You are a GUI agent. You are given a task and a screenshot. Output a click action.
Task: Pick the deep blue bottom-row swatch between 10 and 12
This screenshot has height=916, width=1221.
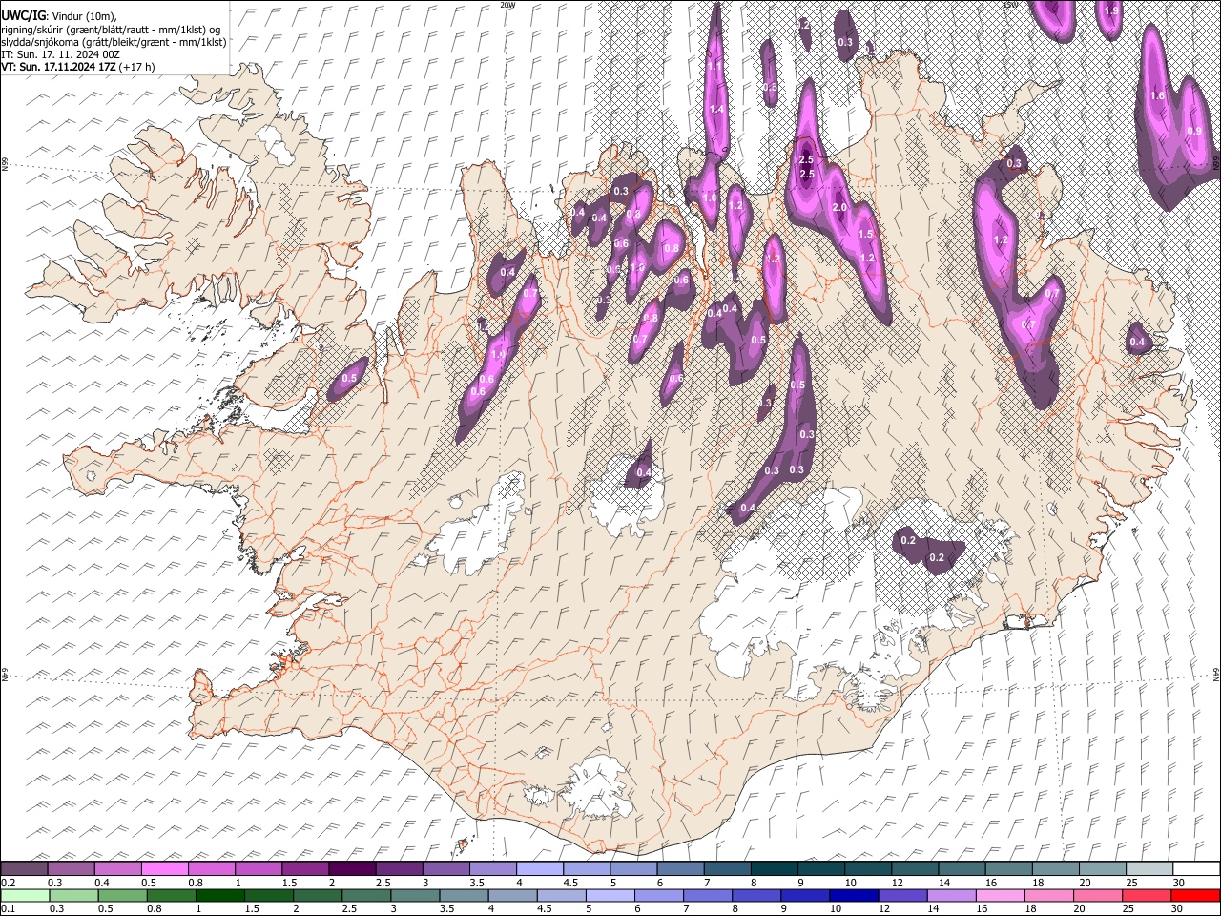pyautogui.click(x=853, y=895)
